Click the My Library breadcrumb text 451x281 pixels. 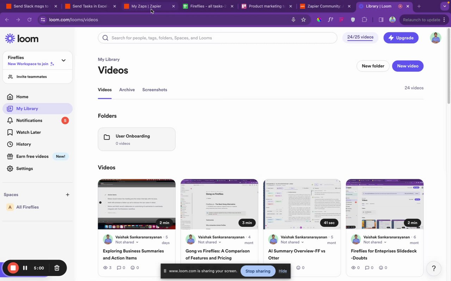point(109,59)
